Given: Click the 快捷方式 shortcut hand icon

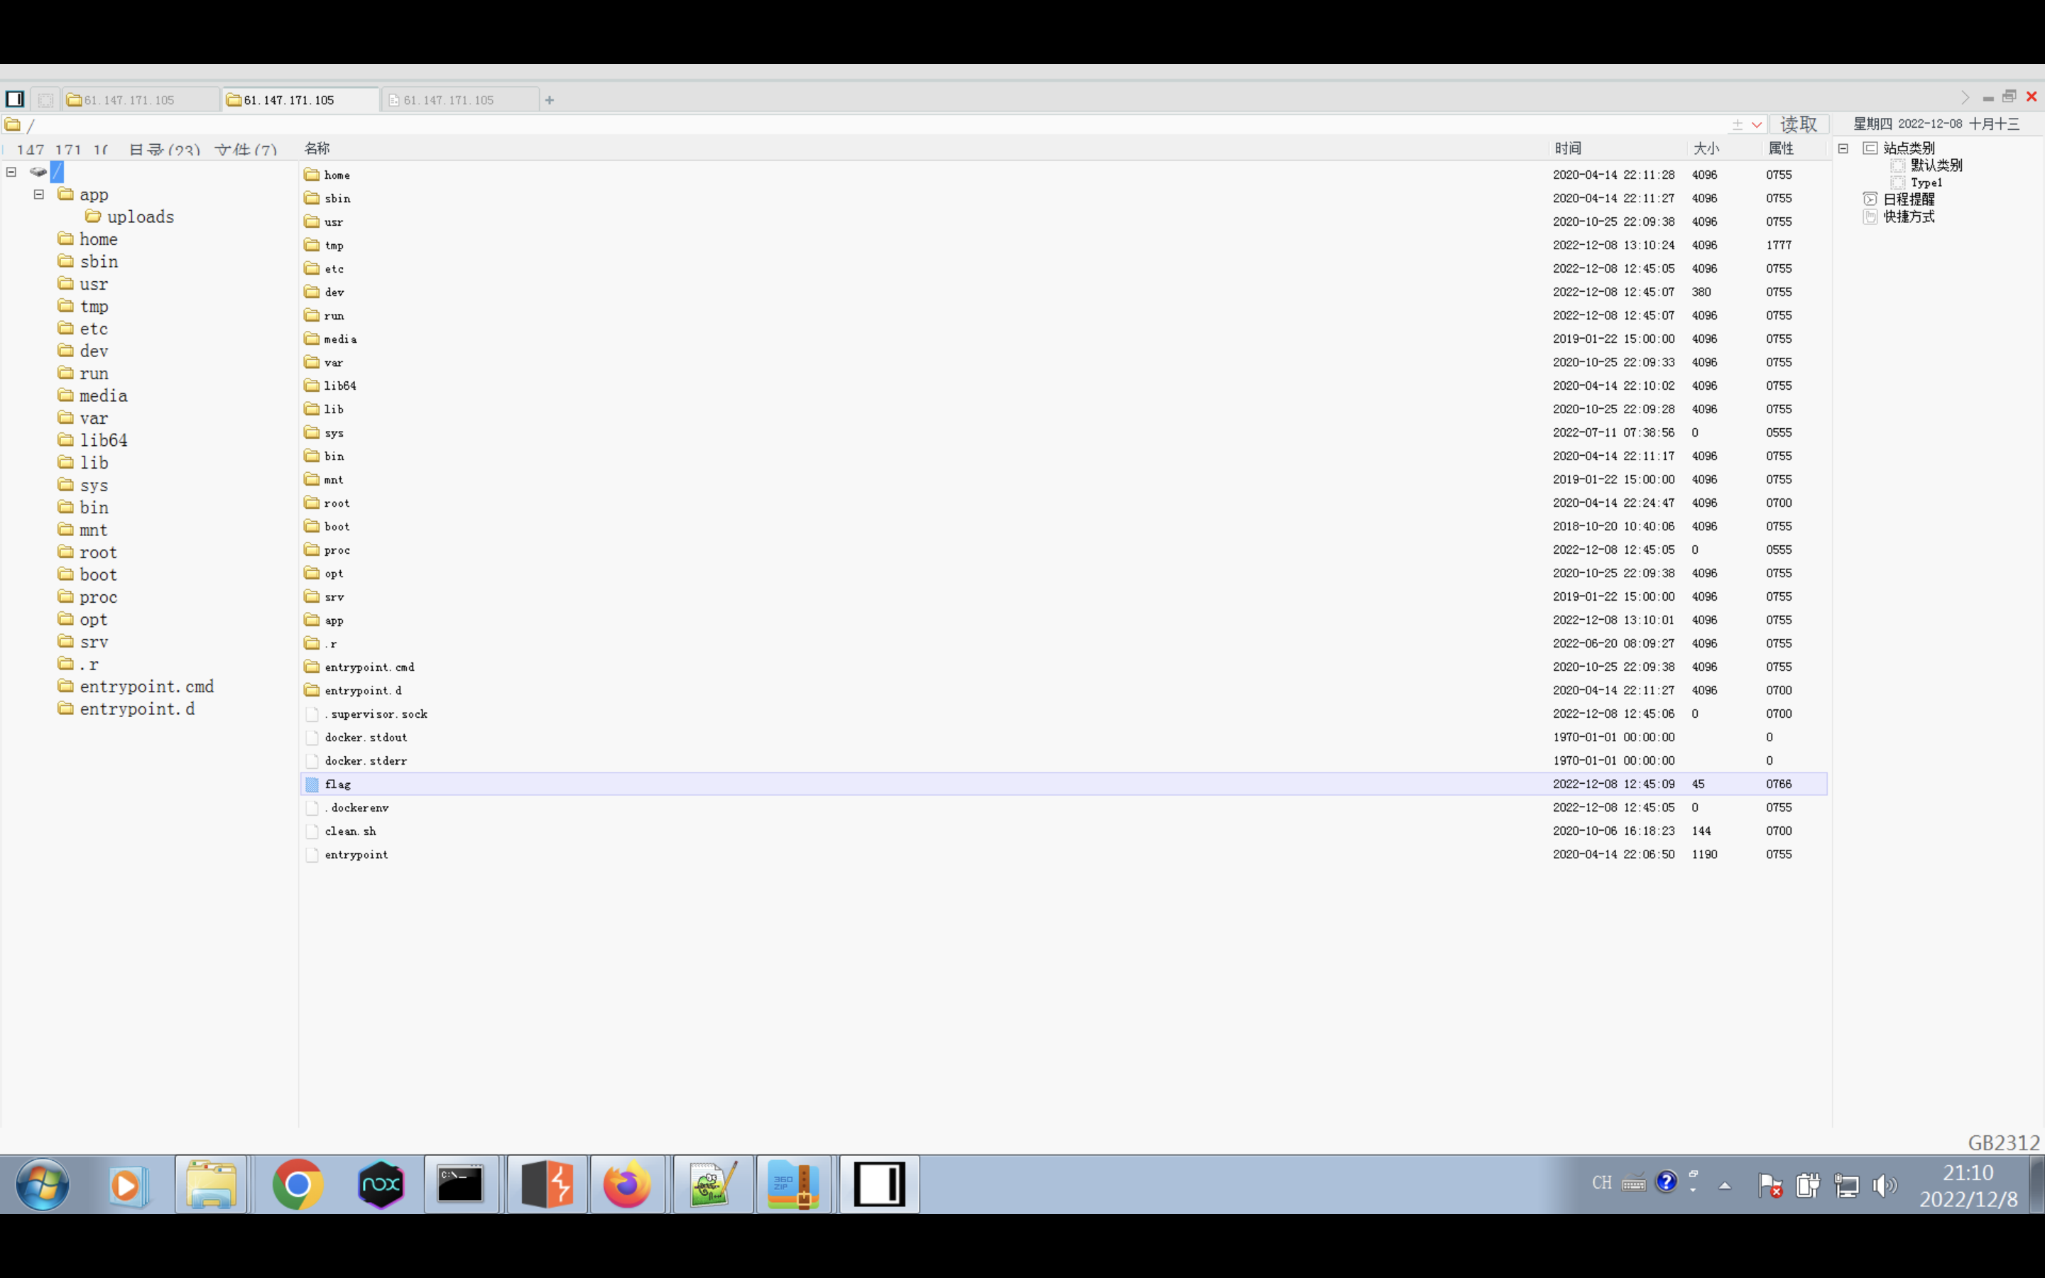Looking at the screenshot, I should pos(1870,217).
